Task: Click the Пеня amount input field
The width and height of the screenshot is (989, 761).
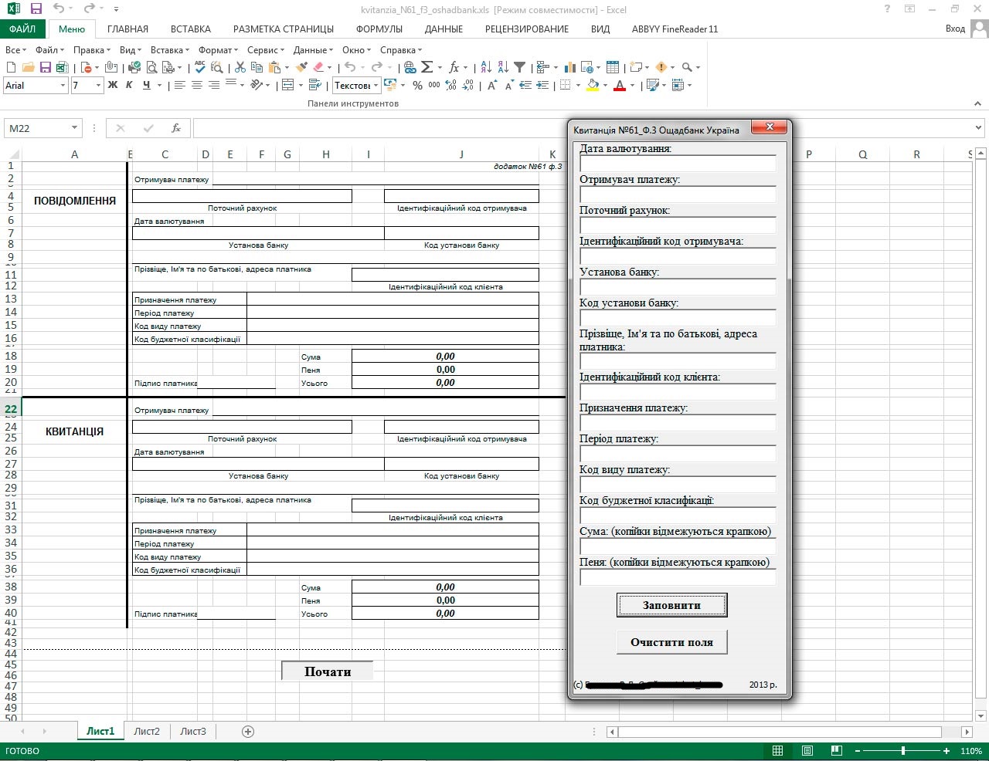Action: [678, 577]
